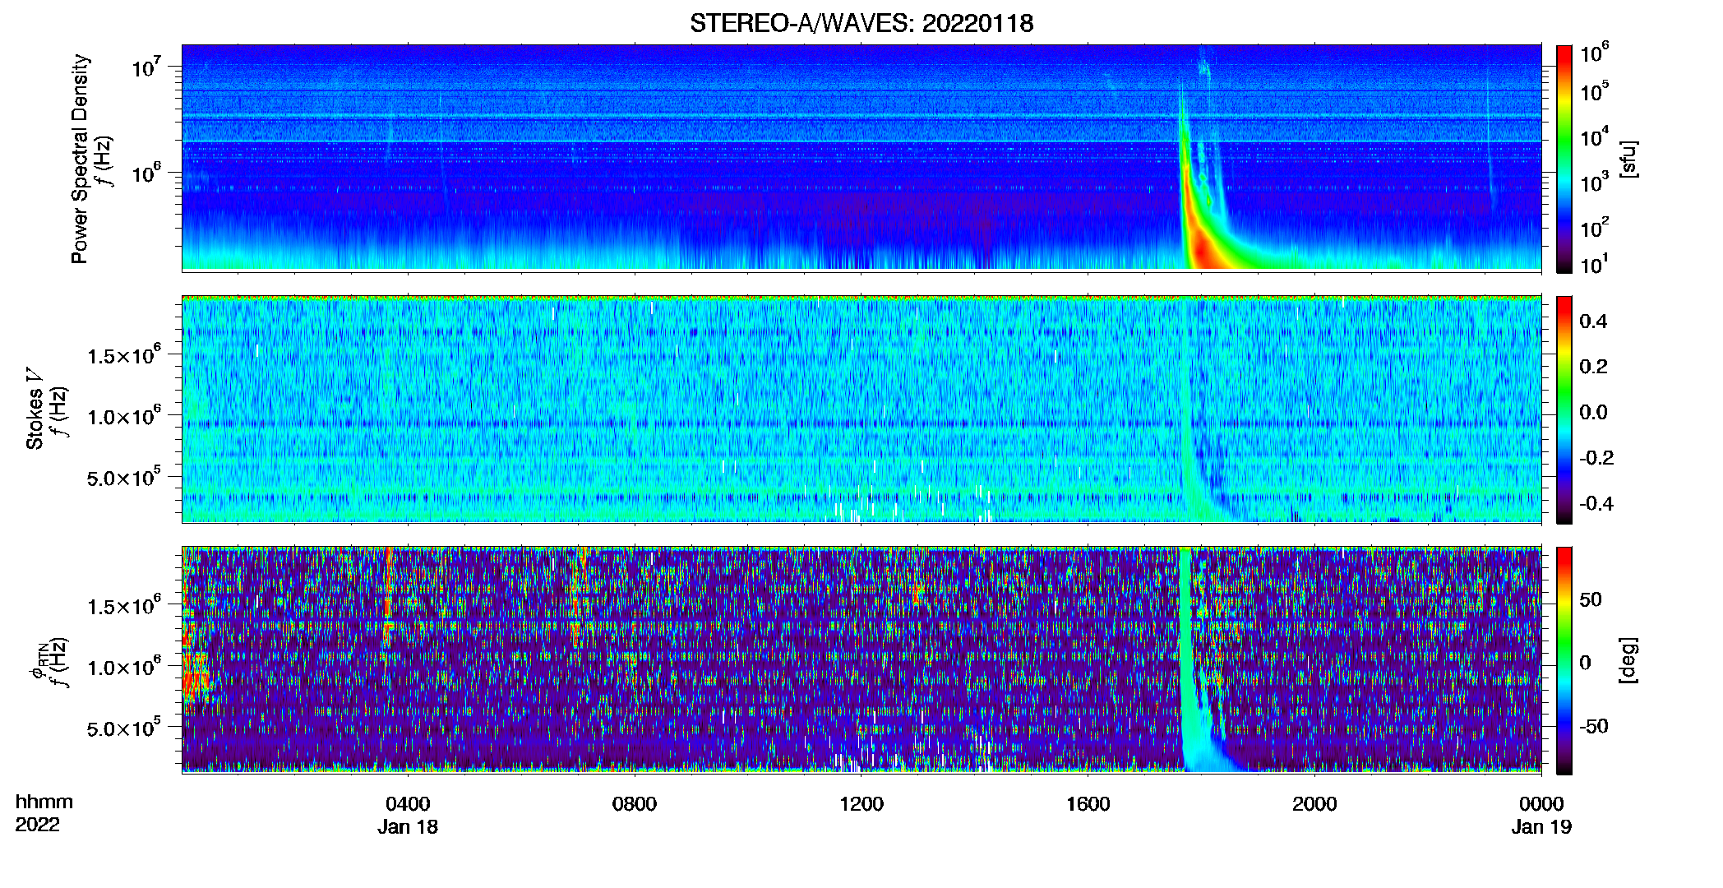Click the hhmm axis unit label
The width and height of the screenshot is (1723, 888).
44,802
